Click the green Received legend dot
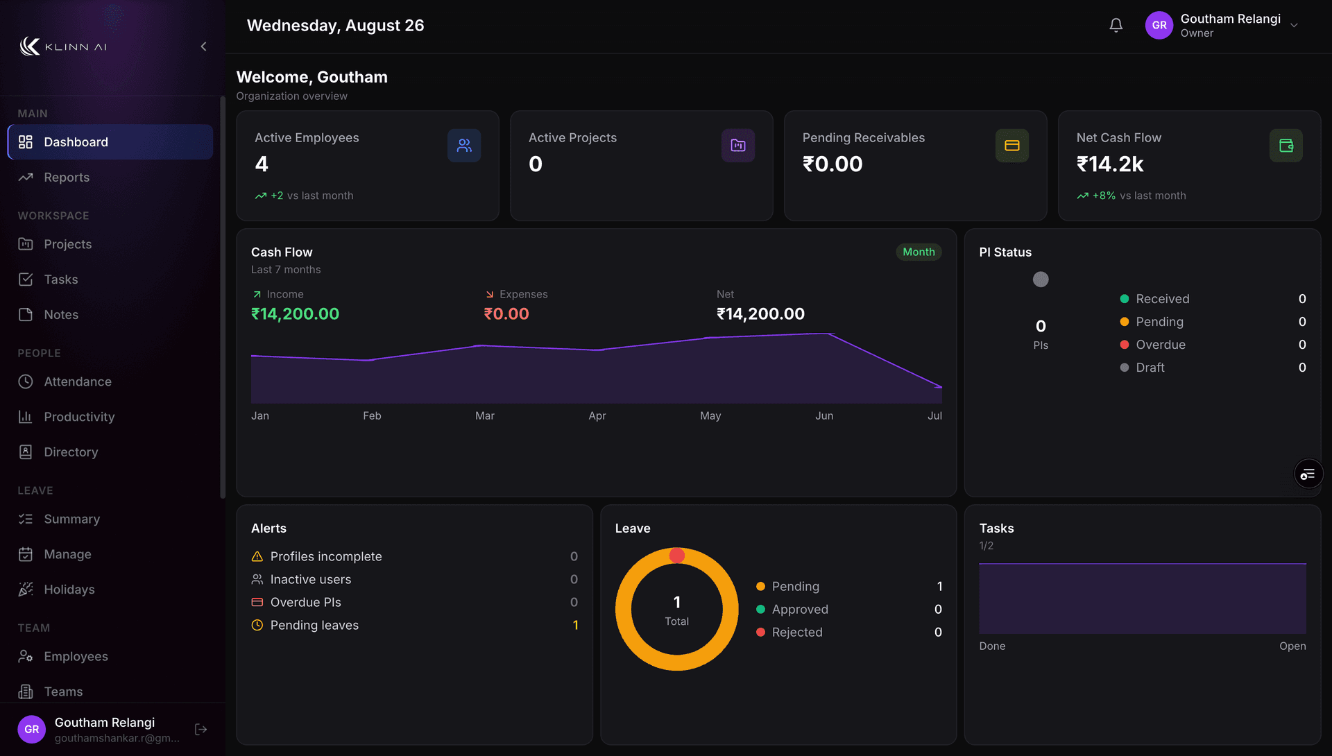1332x756 pixels. pyautogui.click(x=1125, y=299)
